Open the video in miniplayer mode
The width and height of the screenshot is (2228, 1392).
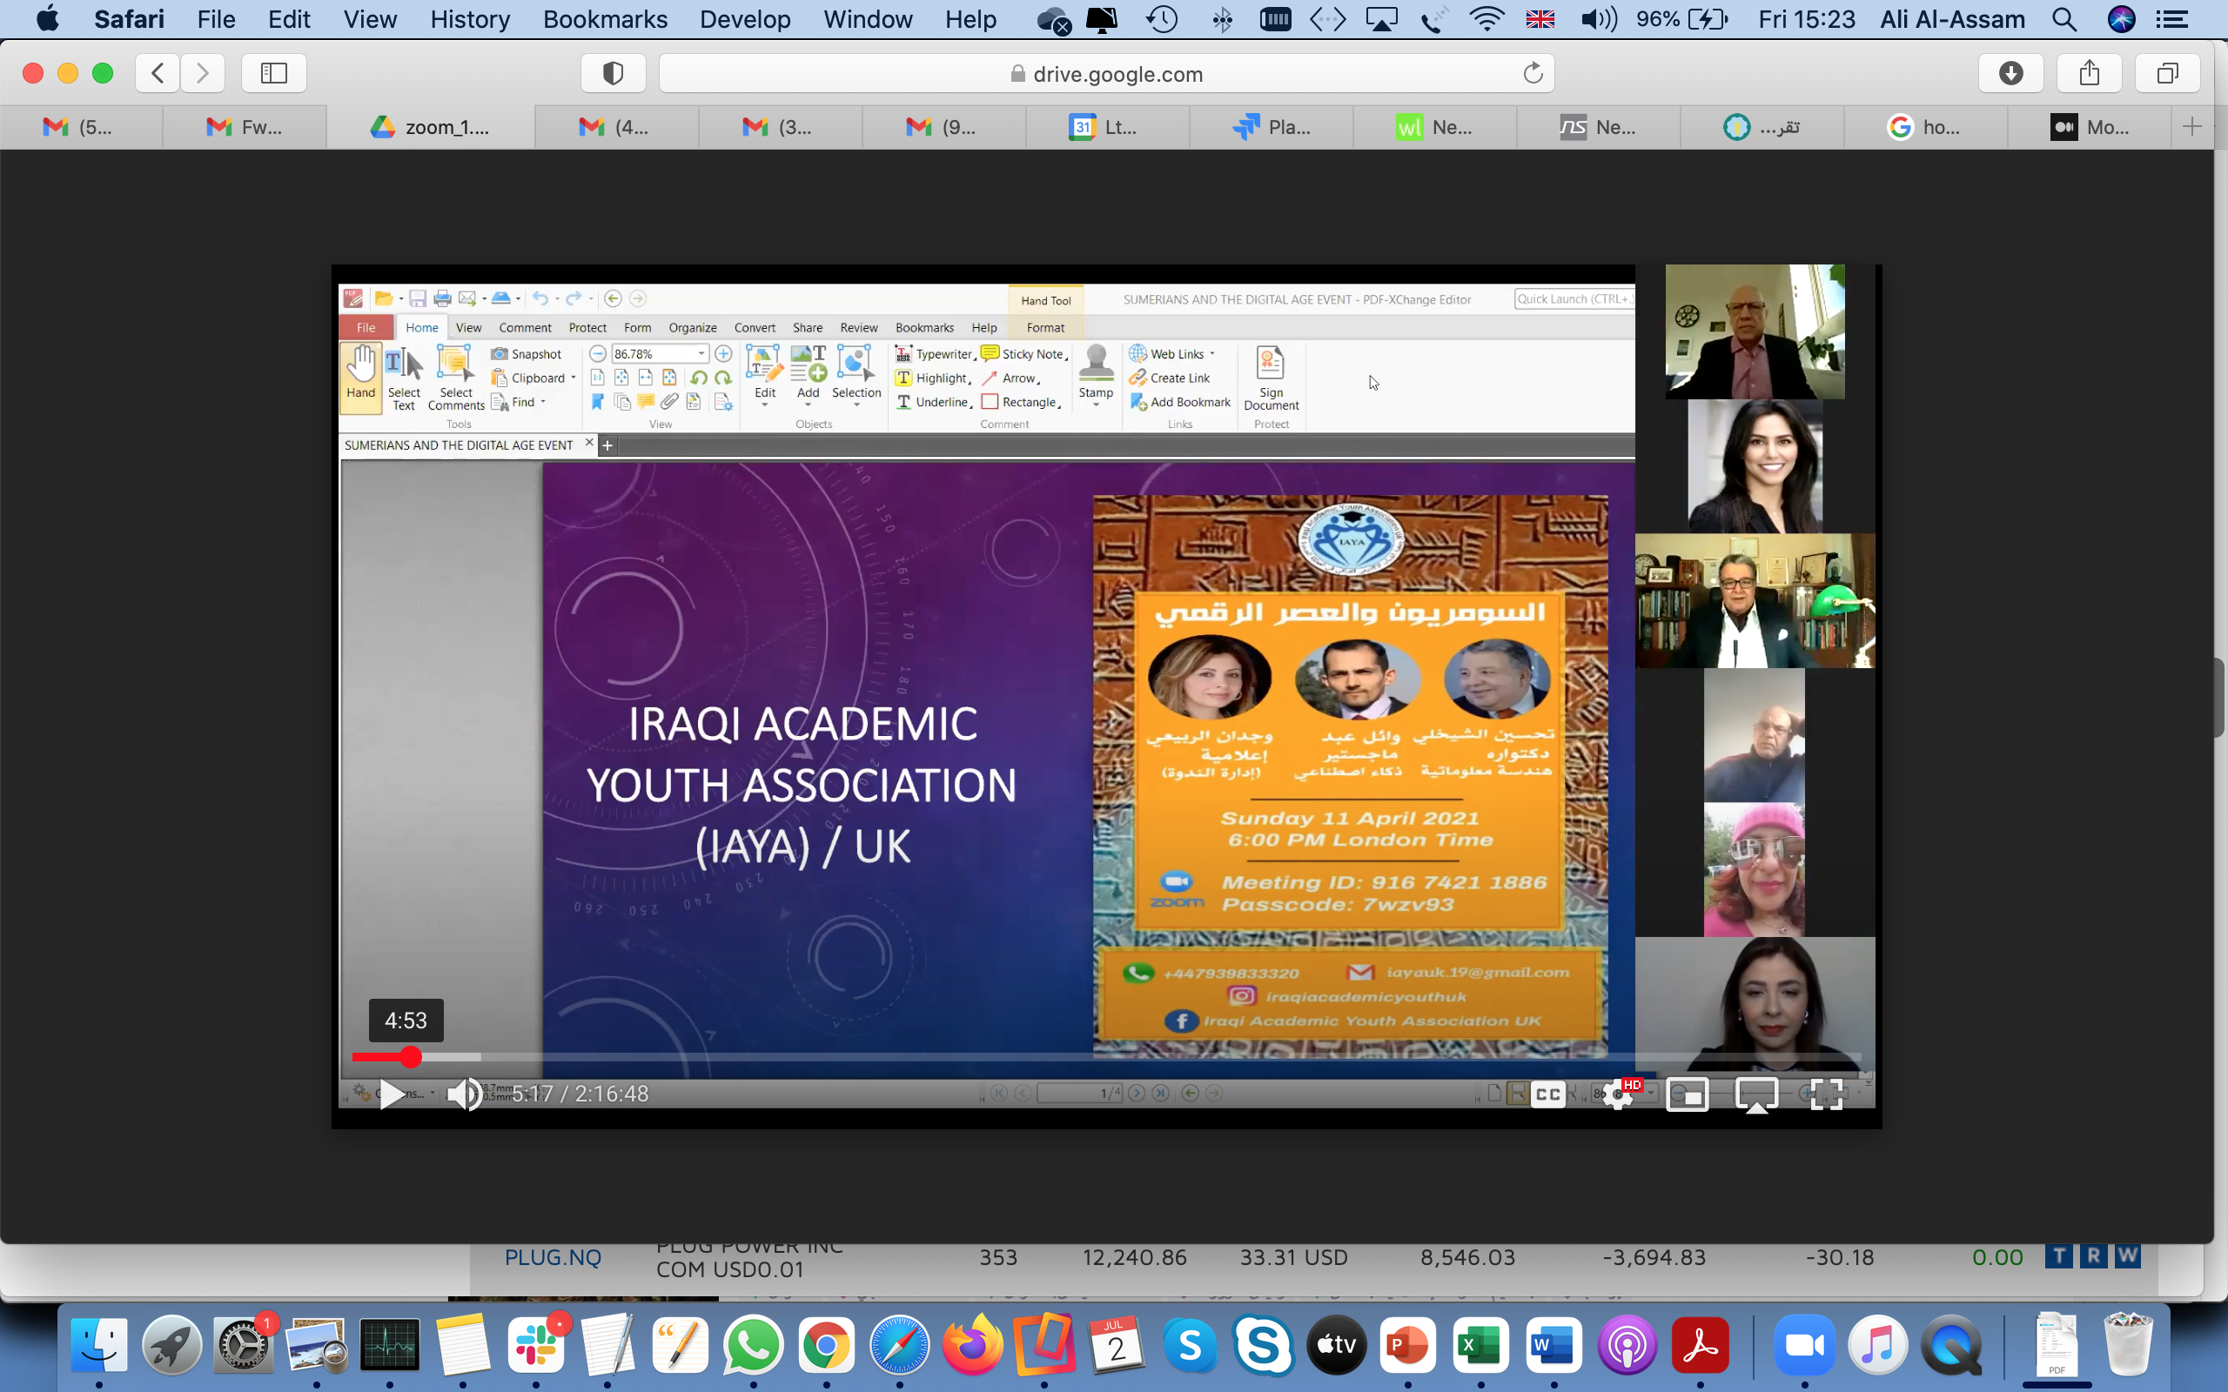(1687, 1094)
